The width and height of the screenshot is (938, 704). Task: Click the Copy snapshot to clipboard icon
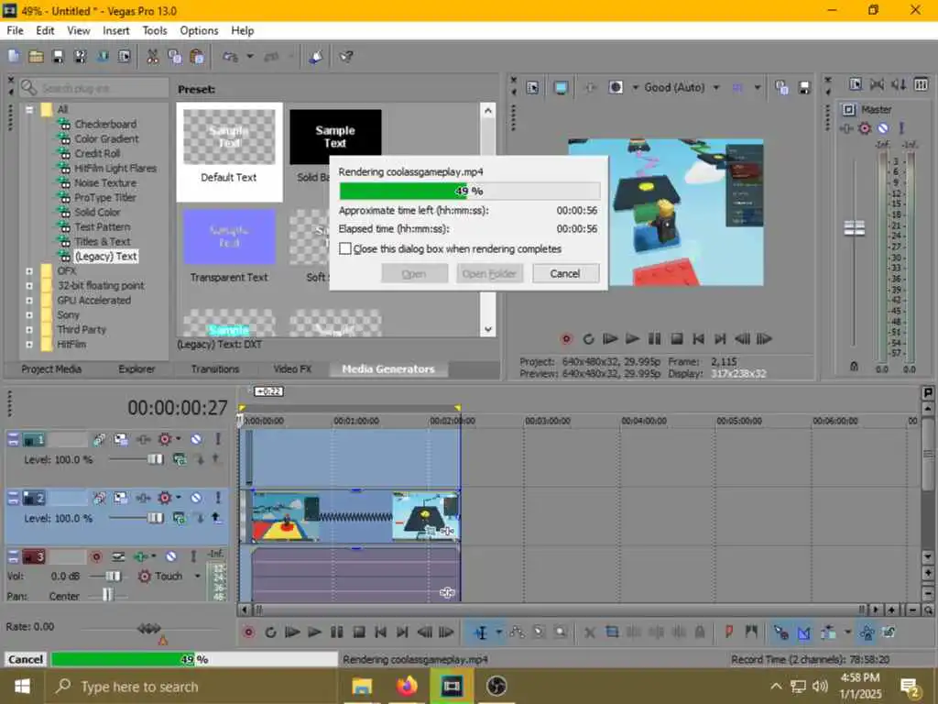[781, 87]
